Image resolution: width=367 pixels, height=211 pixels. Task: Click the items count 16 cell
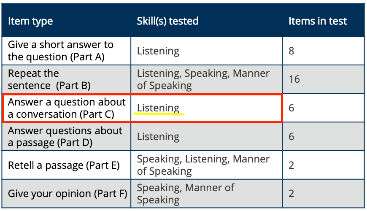coord(323,79)
